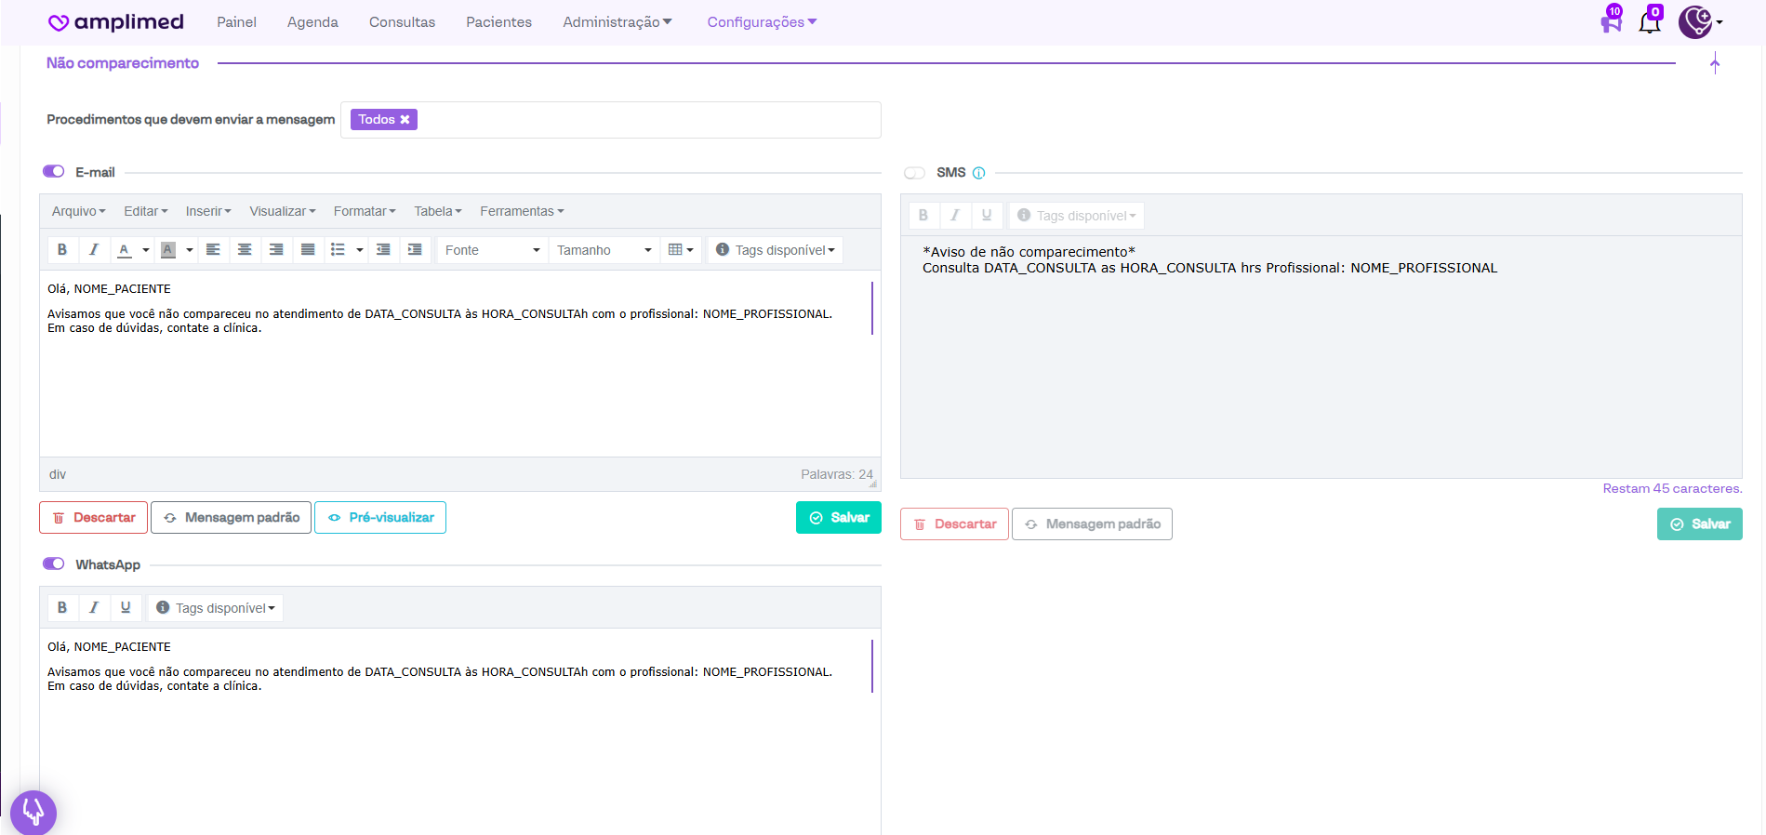The height and width of the screenshot is (835, 1766).
Task: Center-align the e-mail text
Action: click(x=245, y=249)
